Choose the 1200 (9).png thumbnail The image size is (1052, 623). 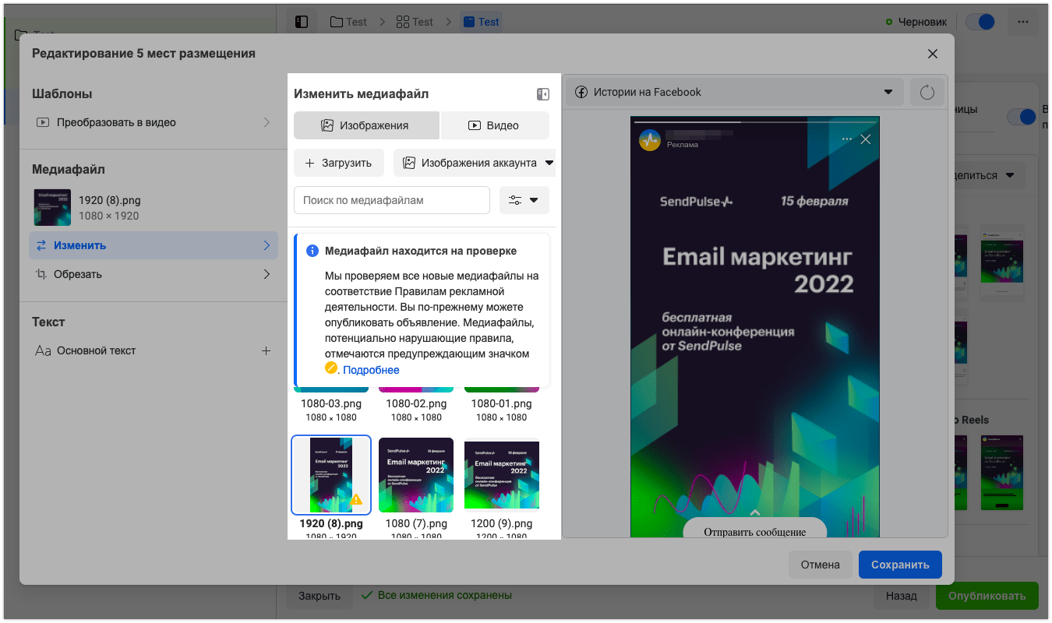point(502,475)
